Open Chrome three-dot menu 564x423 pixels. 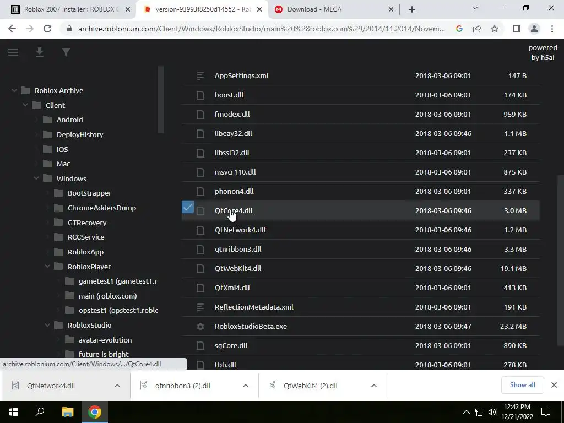pos(552,29)
